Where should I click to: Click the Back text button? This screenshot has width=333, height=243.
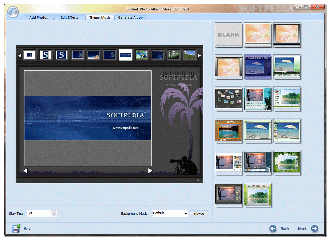point(285,229)
